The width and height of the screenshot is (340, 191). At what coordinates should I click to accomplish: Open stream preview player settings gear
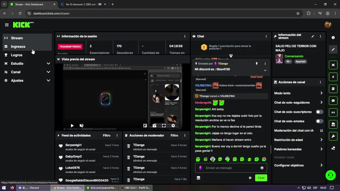pos(173,125)
